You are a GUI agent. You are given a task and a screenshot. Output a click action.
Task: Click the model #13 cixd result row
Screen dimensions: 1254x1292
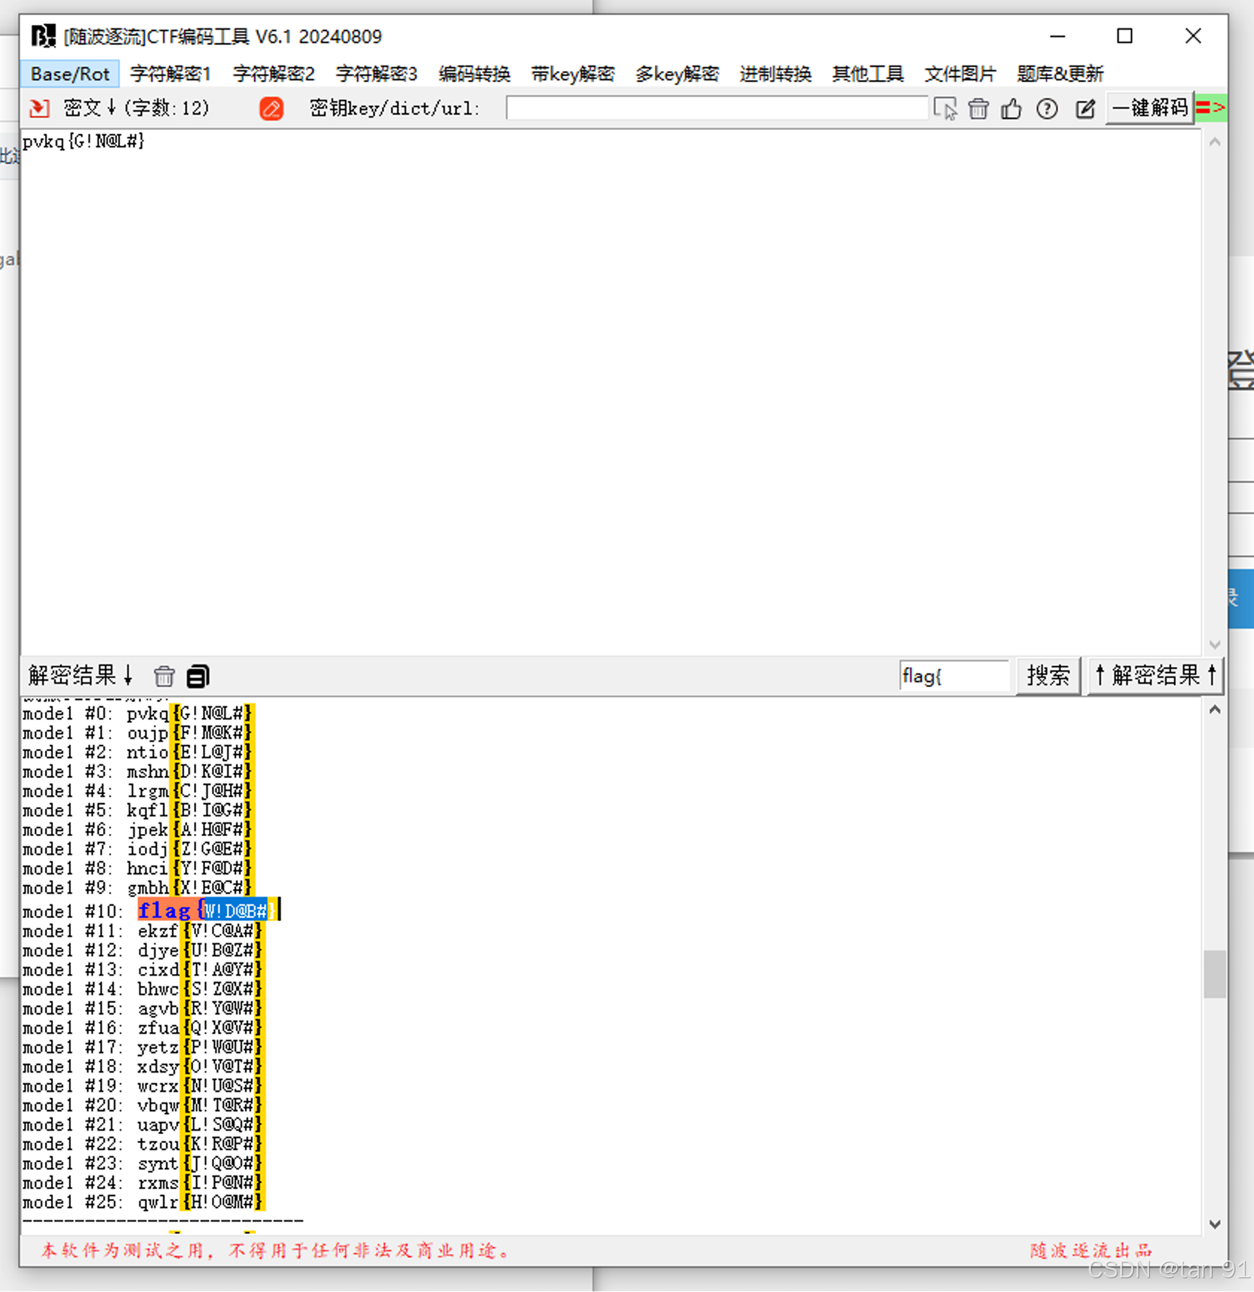(143, 970)
